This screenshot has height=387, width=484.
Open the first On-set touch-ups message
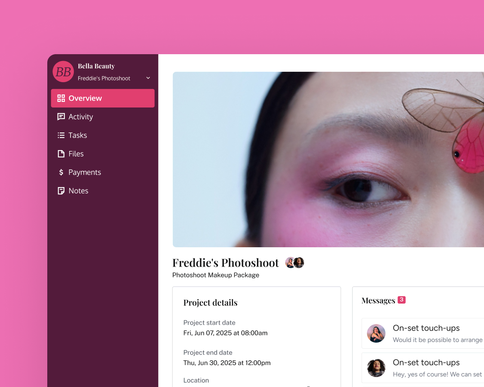coord(423,334)
